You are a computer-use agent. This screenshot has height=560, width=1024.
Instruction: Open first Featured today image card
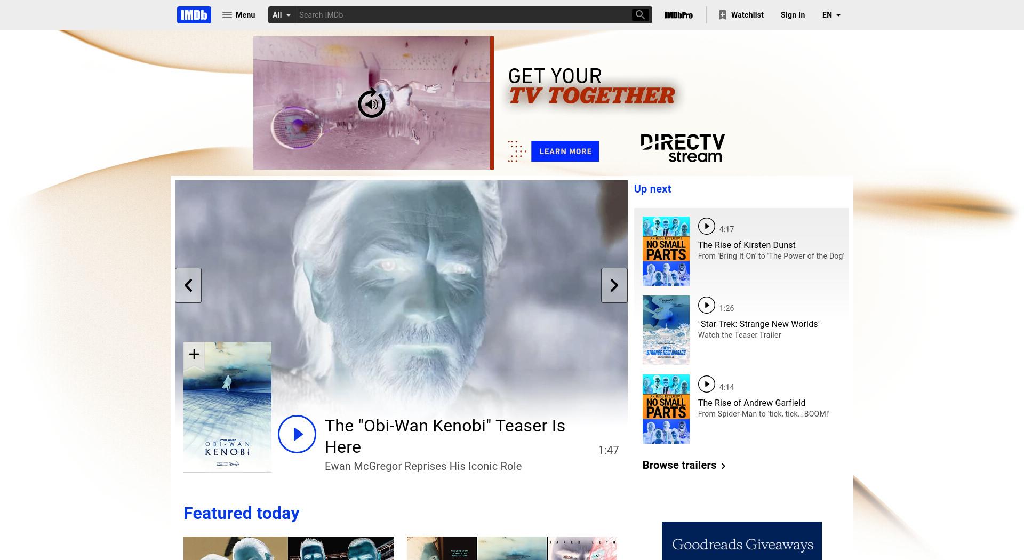(x=289, y=548)
